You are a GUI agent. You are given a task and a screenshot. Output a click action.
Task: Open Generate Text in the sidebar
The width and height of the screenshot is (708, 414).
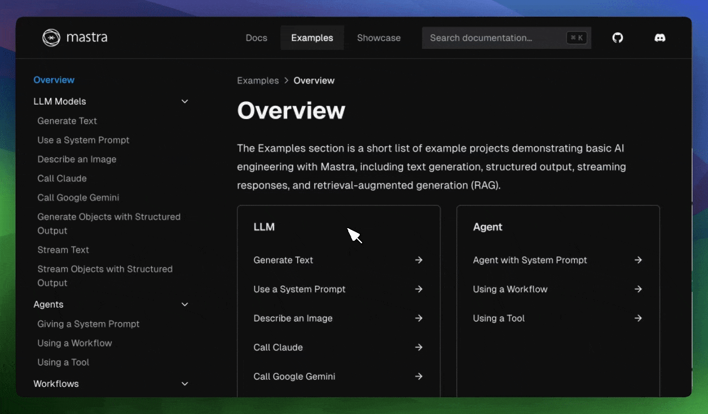pos(67,121)
